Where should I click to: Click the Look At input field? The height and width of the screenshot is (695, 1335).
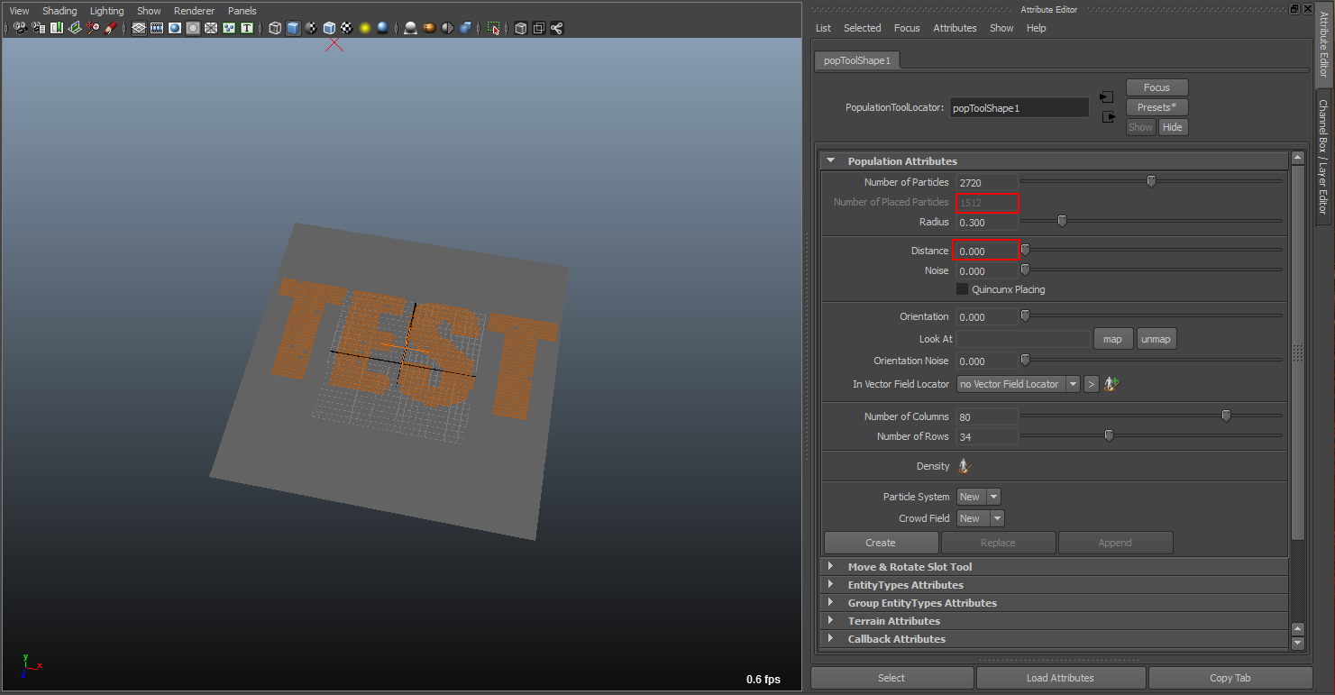tap(1023, 339)
